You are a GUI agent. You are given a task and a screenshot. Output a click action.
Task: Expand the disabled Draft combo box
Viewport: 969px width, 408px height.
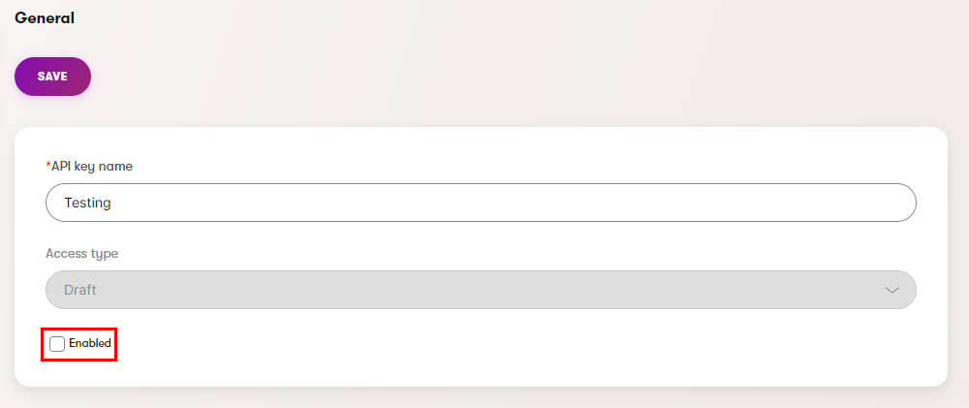(x=481, y=290)
